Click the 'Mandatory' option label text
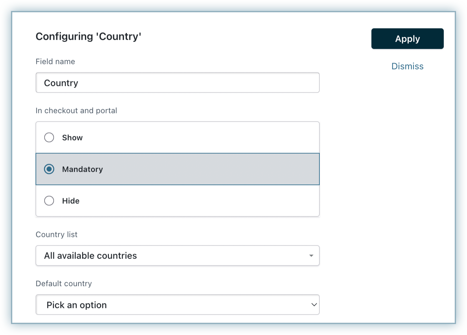The height and width of the screenshot is (335, 467). point(82,169)
